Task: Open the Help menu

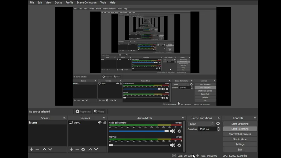Action: pyautogui.click(x=112, y=2)
